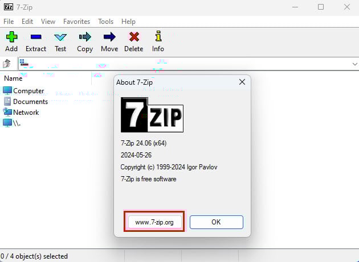Click the Computer icon in file list
This screenshot has height=262, width=359.
(x=7, y=91)
